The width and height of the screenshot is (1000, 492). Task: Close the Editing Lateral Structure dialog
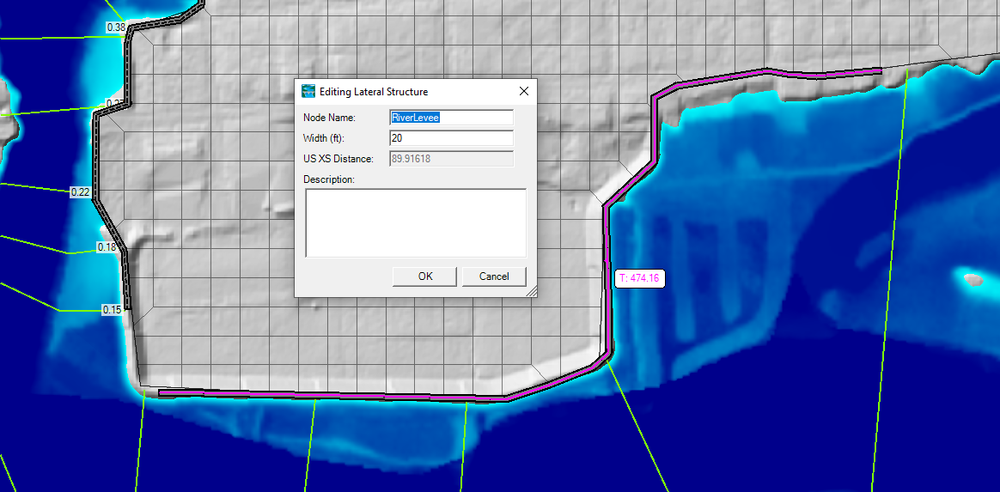tap(523, 91)
